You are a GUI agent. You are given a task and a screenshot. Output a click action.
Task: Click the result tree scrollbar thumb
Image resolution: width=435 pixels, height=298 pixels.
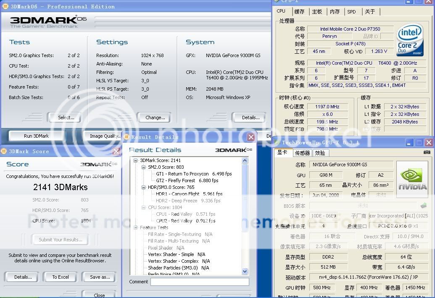[x=245, y=198]
